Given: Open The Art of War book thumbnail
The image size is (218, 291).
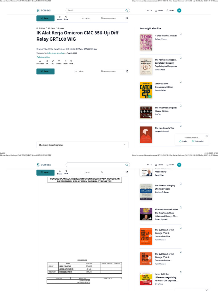Looking at the screenshot, I should pyautogui.click(x=146, y=112).
